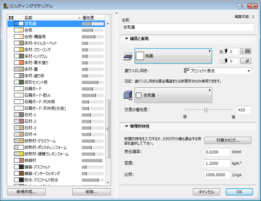Screen dimensions: 261x201
Task: Click the cut fill structure icon
Action: (128, 56)
